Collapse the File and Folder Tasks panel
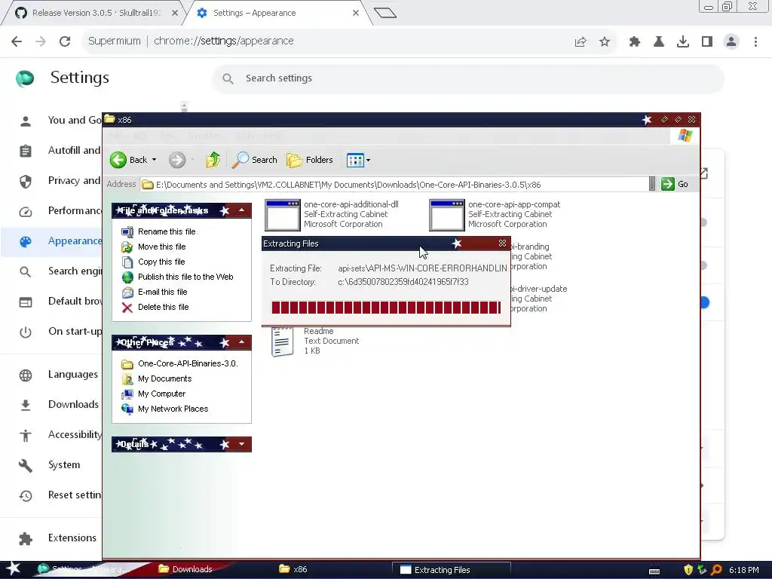Viewport: 772px width, 579px height. [242, 211]
